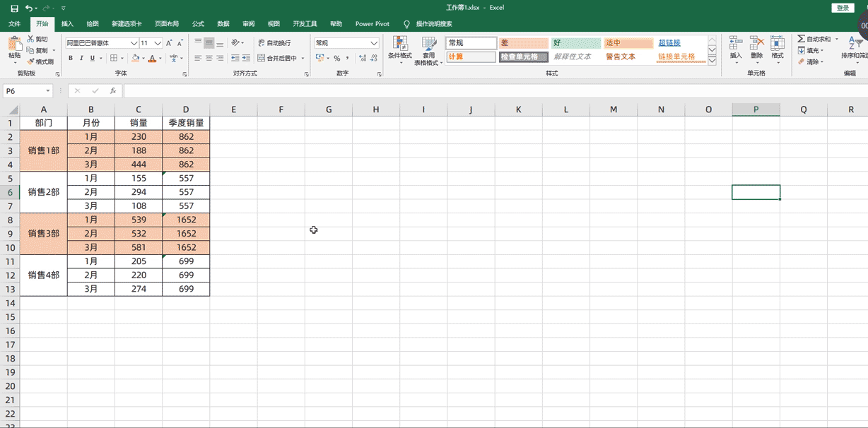Click the decrease decimal icon
The image size is (868, 428).
(373, 58)
